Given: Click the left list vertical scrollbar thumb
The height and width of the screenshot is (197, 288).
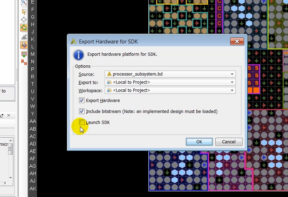Looking at the screenshot, I should click(x=11, y=149).
